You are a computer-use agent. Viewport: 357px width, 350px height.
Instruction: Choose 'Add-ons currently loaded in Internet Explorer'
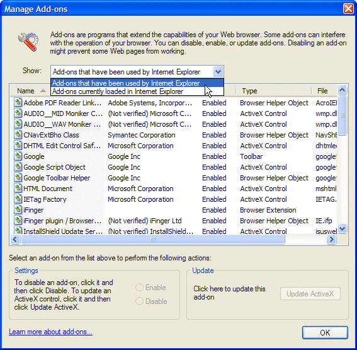click(137, 91)
